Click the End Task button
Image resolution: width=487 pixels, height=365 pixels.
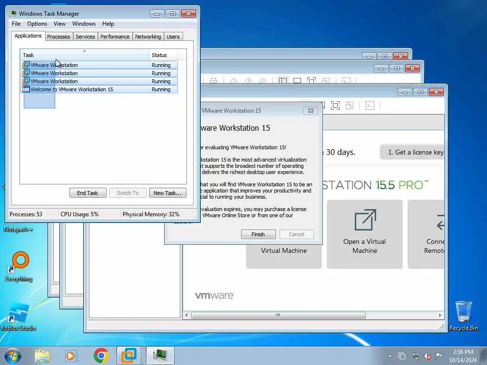(88, 193)
